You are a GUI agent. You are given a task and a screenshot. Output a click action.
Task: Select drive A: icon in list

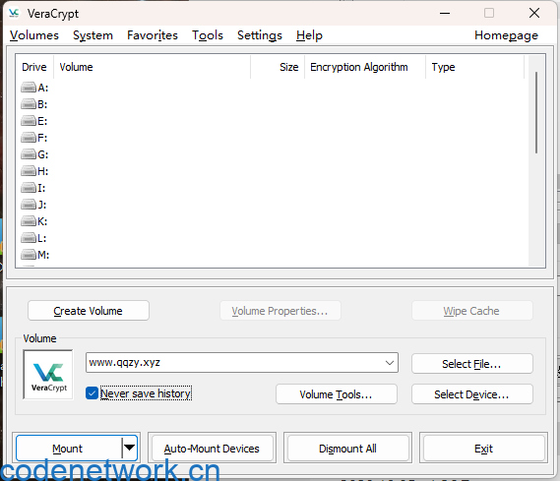pyautogui.click(x=29, y=88)
